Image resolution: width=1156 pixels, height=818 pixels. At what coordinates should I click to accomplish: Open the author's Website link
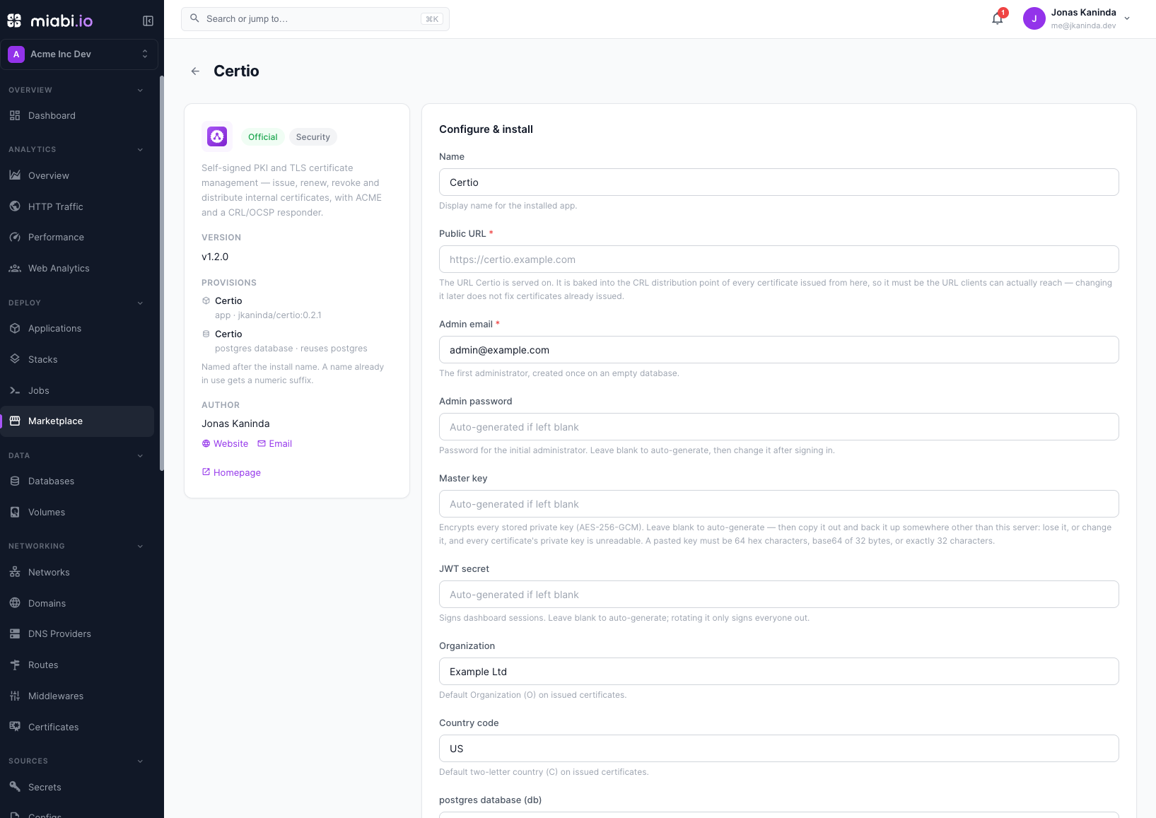[x=226, y=443]
